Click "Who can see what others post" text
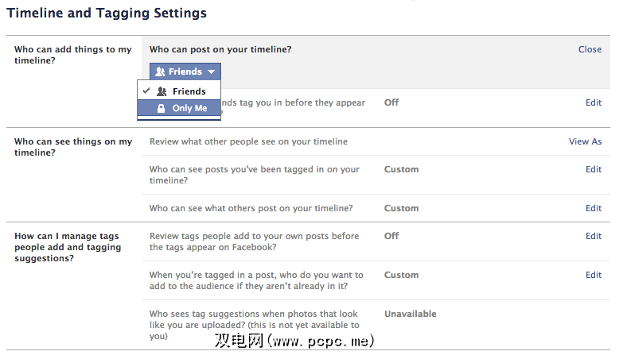This screenshot has width=623, height=359. click(x=251, y=208)
